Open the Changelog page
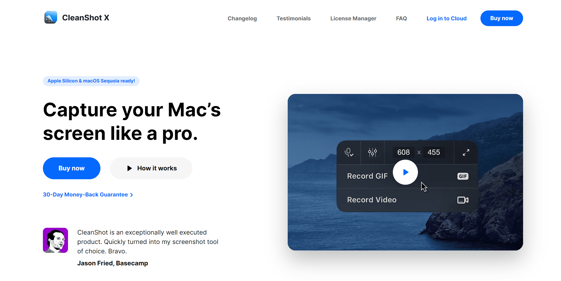Screen dimensions: 561x281 click(x=242, y=19)
